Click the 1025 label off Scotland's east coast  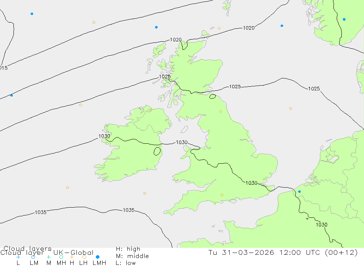[235, 87]
